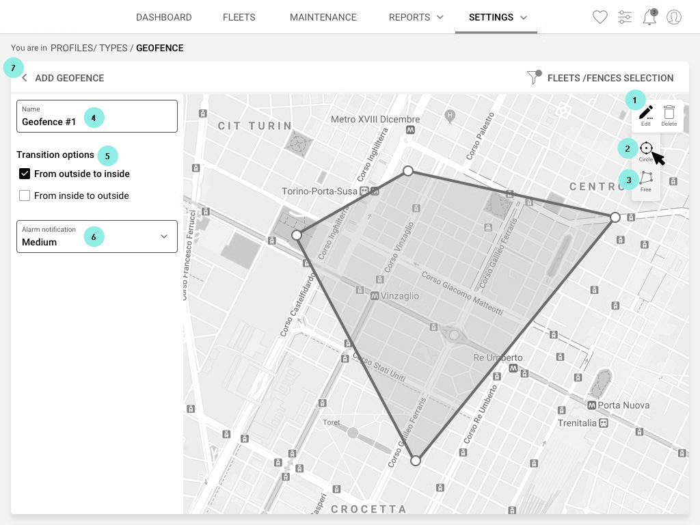Open the user profile icon

pos(673,17)
